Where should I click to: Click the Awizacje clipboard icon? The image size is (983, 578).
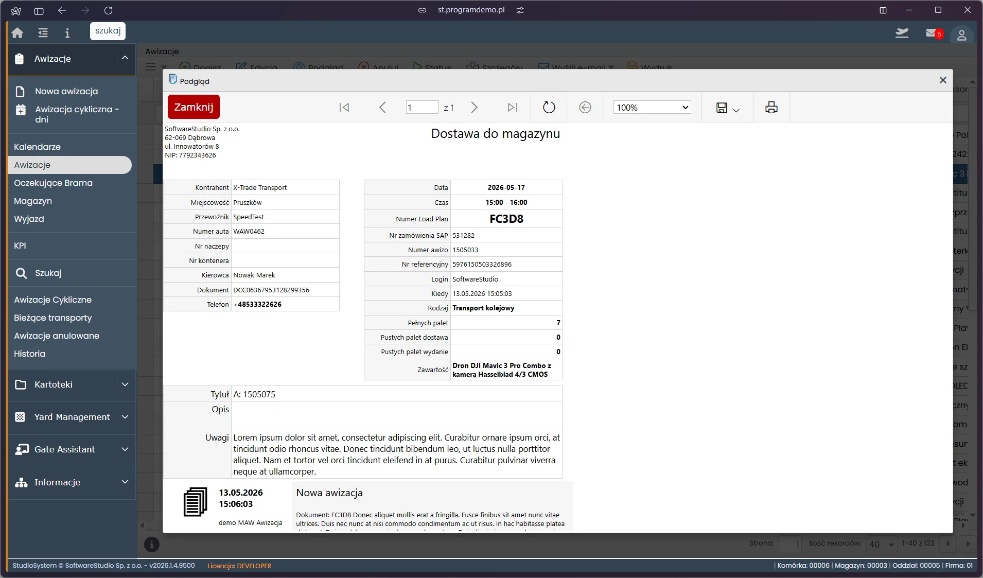click(x=20, y=59)
